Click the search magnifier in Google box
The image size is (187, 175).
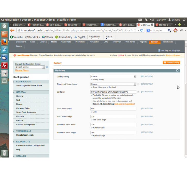169,30
